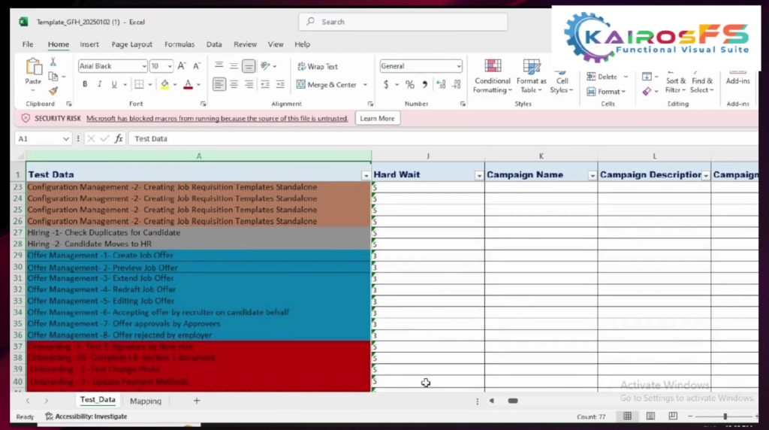769x430 pixels.
Task: Toggle Wrap Text for the cell
Action: pos(318,67)
